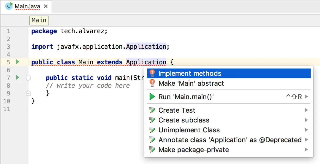Click the pencil icon beside Annotate class
Image resolution: width=320 pixels, height=164 pixels.
coord(152,140)
